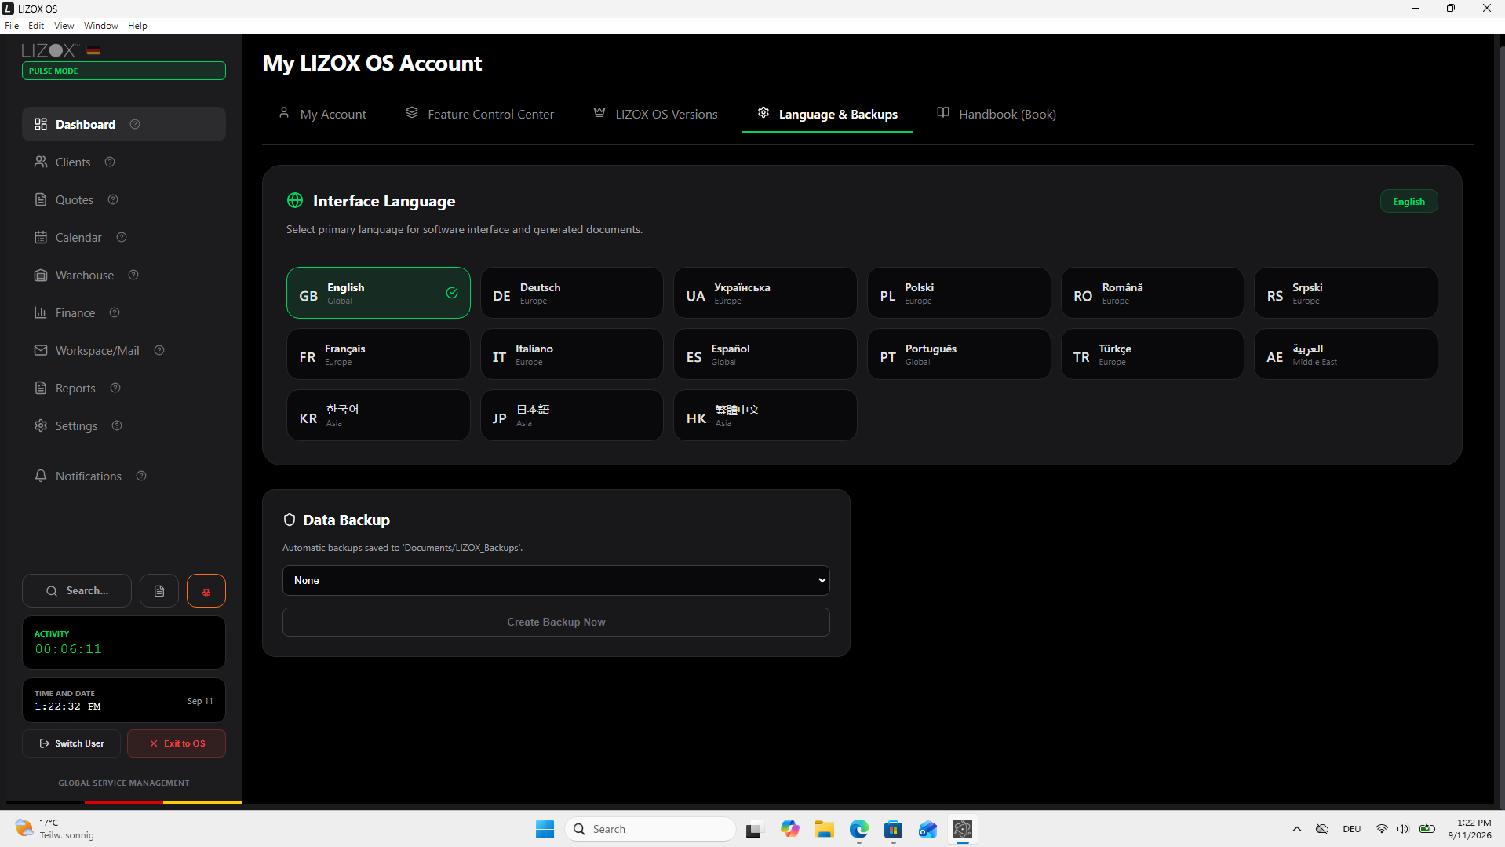Screen dimensions: 1505x847
Task: Click Create Backup Now button
Action: [556, 622]
